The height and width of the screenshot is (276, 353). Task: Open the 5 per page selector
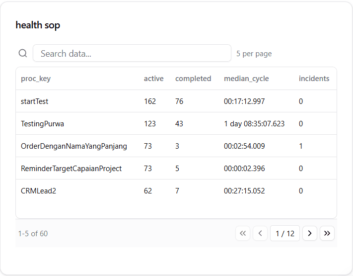pyautogui.click(x=254, y=54)
